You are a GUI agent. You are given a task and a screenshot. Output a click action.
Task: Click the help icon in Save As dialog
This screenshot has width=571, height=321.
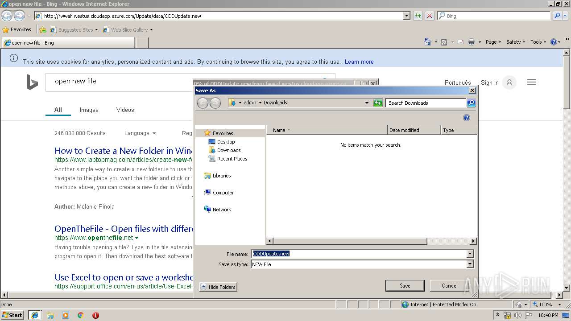(467, 118)
